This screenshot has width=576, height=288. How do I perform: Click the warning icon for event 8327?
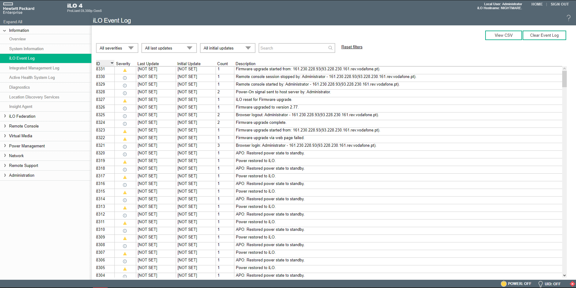125,101
